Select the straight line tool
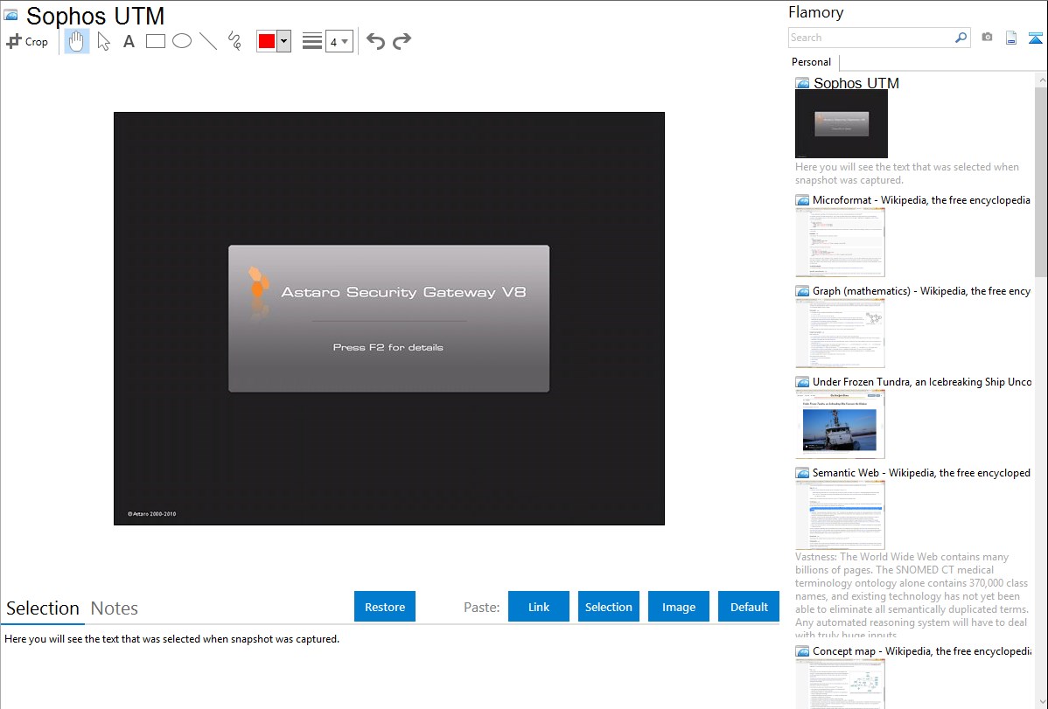1048x709 pixels. (207, 41)
